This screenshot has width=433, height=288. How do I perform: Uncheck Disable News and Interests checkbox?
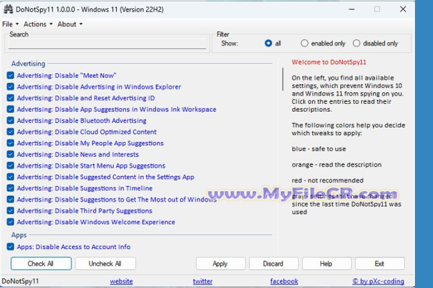(x=10, y=154)
